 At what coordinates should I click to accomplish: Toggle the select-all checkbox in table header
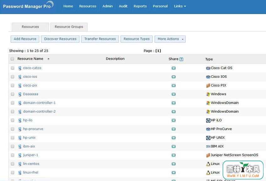tap(12, 59)
